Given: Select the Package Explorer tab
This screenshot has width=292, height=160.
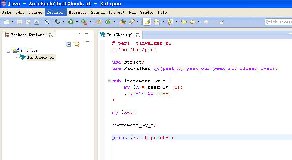Looking at the screenshot, I should [29, 35].
